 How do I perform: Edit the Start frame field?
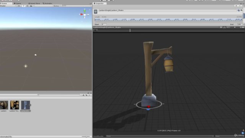(x=104, y=25)
